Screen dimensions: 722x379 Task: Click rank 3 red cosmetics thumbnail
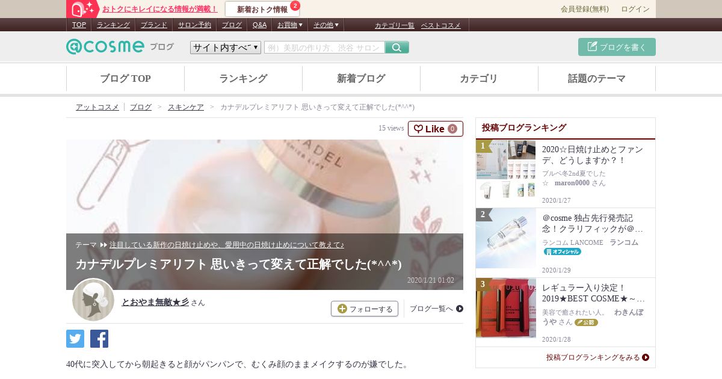506,307
